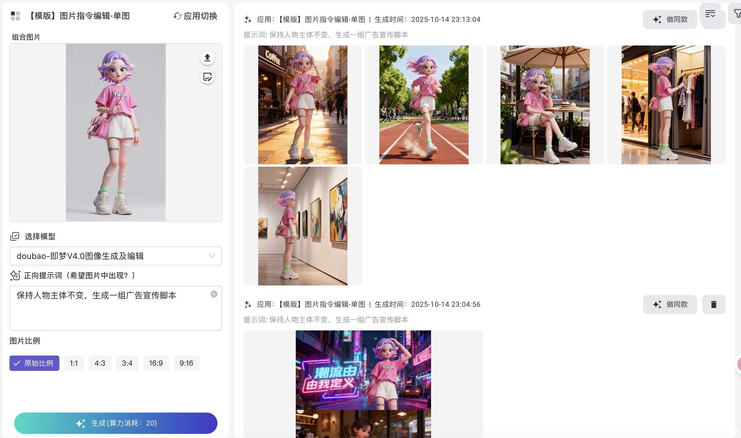Click the prompt sparkle icon beside 正向提示词

(15, 275)
